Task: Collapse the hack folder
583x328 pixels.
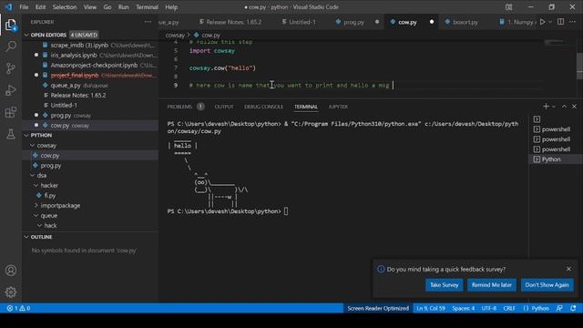Action: pos(40,225)
